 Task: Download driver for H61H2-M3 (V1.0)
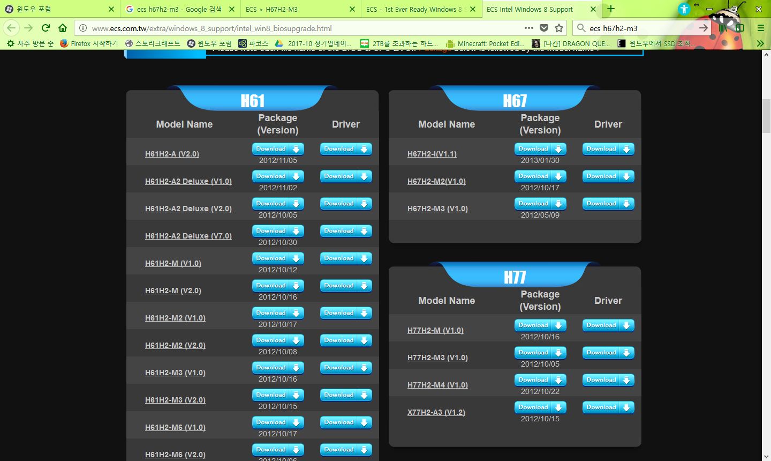click(x=346, y=368)
